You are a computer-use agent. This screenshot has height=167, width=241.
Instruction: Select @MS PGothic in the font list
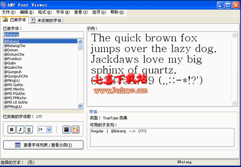point(41,93)
